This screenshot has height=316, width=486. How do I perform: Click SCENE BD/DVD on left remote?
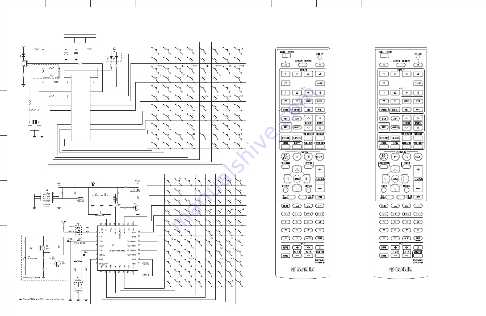tap(286, 157)
